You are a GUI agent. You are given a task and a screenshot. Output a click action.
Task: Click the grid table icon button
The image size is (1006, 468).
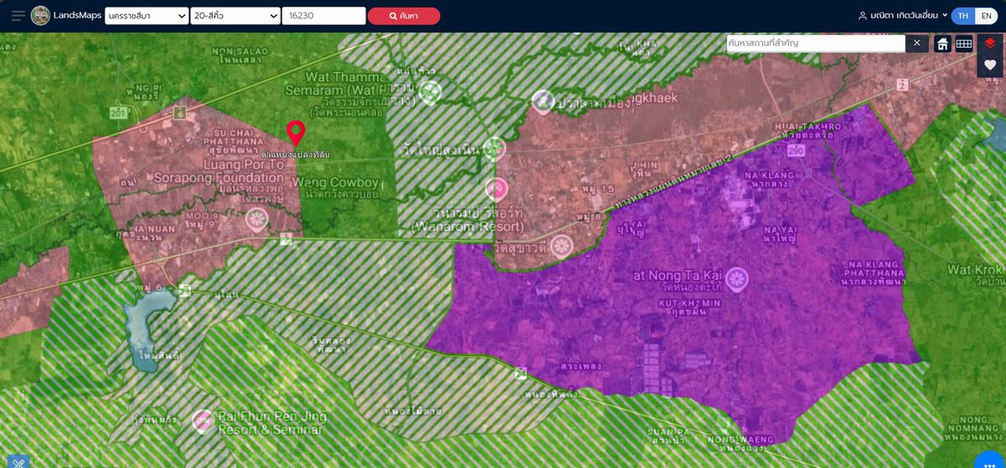click(x=964, y=44)
